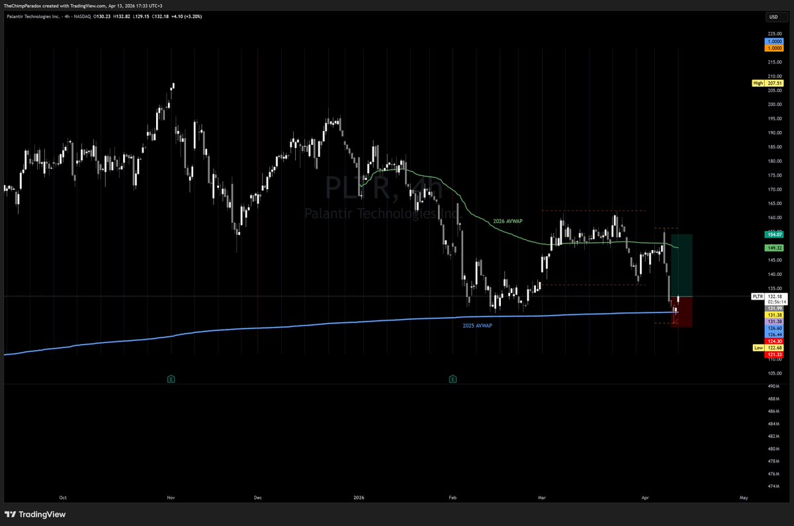The image size is (794, 526).
Task: Click the blue 126.60 price label
Action: tap(773, 328)
